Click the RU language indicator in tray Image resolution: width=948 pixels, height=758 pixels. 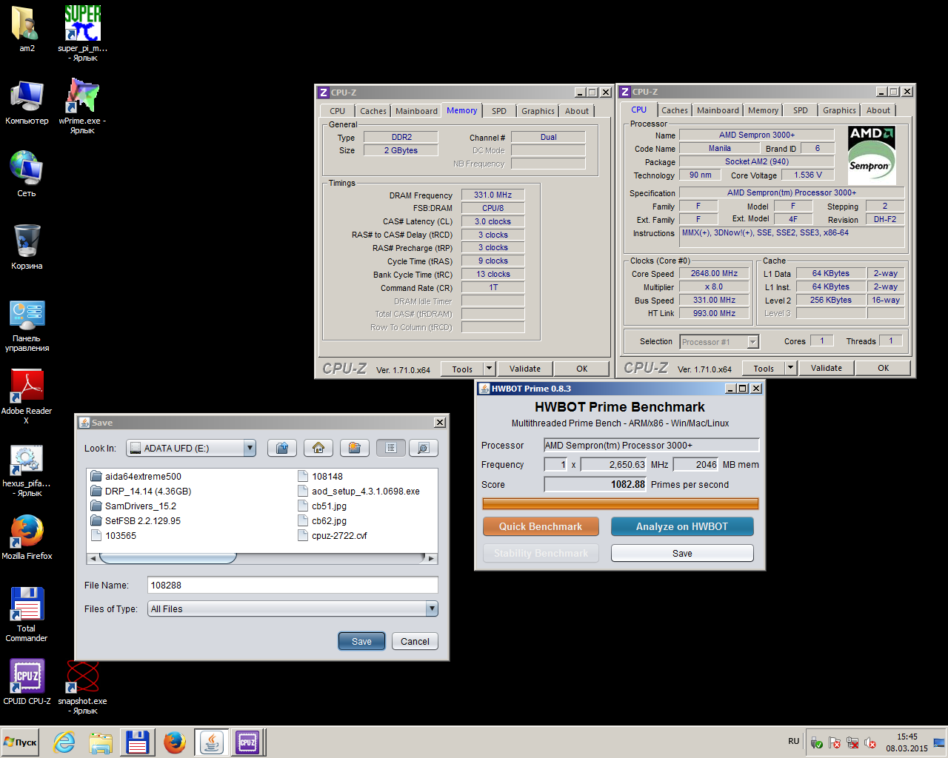tap(794, 741)
